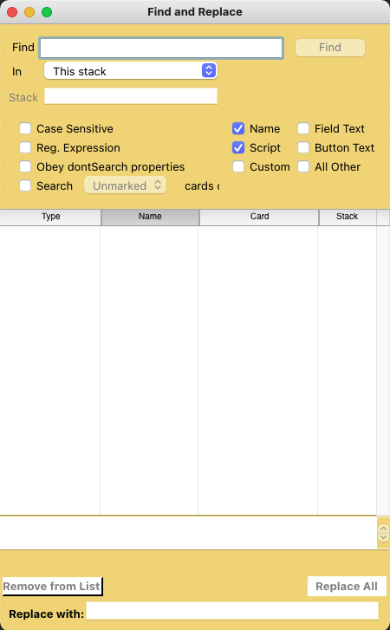Enable the Case Sensitive checkbox
Viewport: 390px width, 630px height.
click(x=25, y=128)
